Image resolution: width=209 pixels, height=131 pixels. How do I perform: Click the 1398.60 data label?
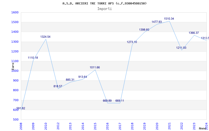144,30
